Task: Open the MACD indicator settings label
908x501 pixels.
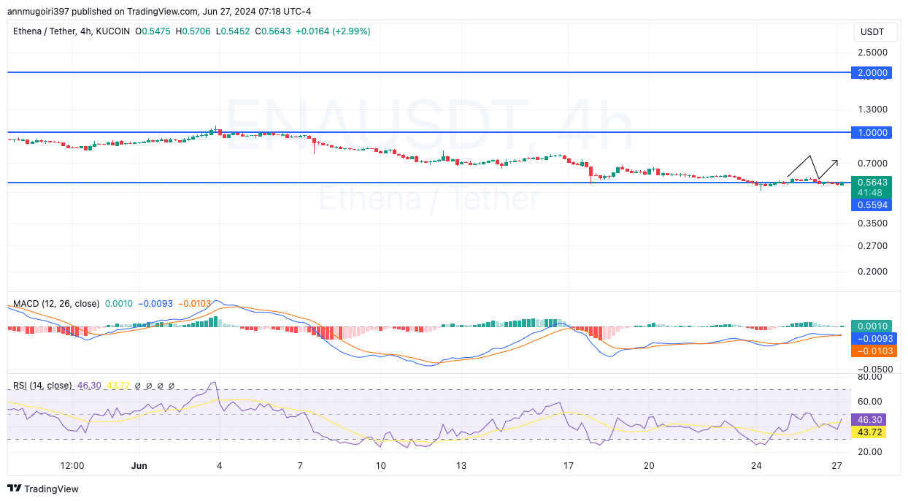Action: coord(55,303)
